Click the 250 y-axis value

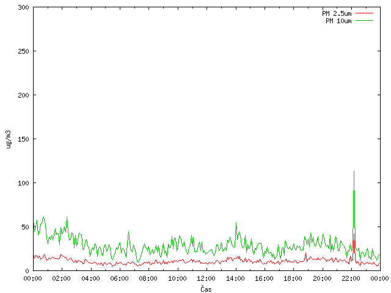coord(23,51)
